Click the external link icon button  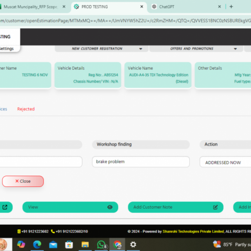tap(5, 207)
